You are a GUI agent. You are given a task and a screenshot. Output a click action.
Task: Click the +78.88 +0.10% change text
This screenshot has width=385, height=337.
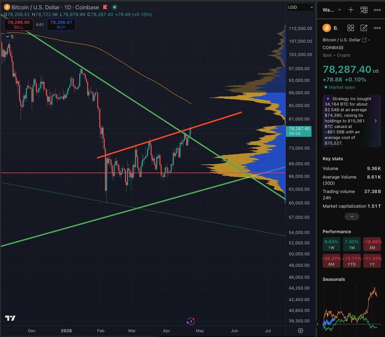pyautogui.click(x=344, y=80)
